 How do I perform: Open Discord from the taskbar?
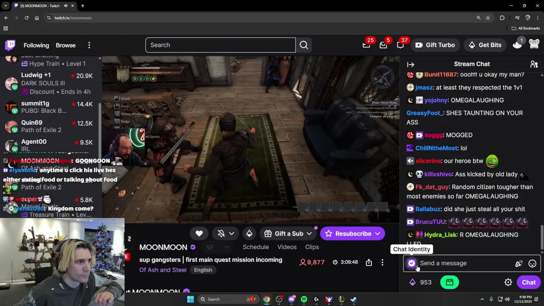pyautogui.click(x=292, y=299)
